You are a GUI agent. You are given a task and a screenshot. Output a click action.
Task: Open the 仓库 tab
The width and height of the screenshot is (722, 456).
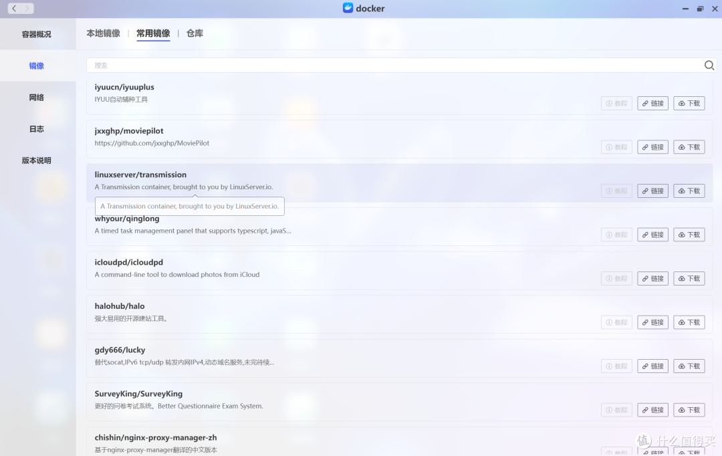pyautogui.click(x=195, y=33)
